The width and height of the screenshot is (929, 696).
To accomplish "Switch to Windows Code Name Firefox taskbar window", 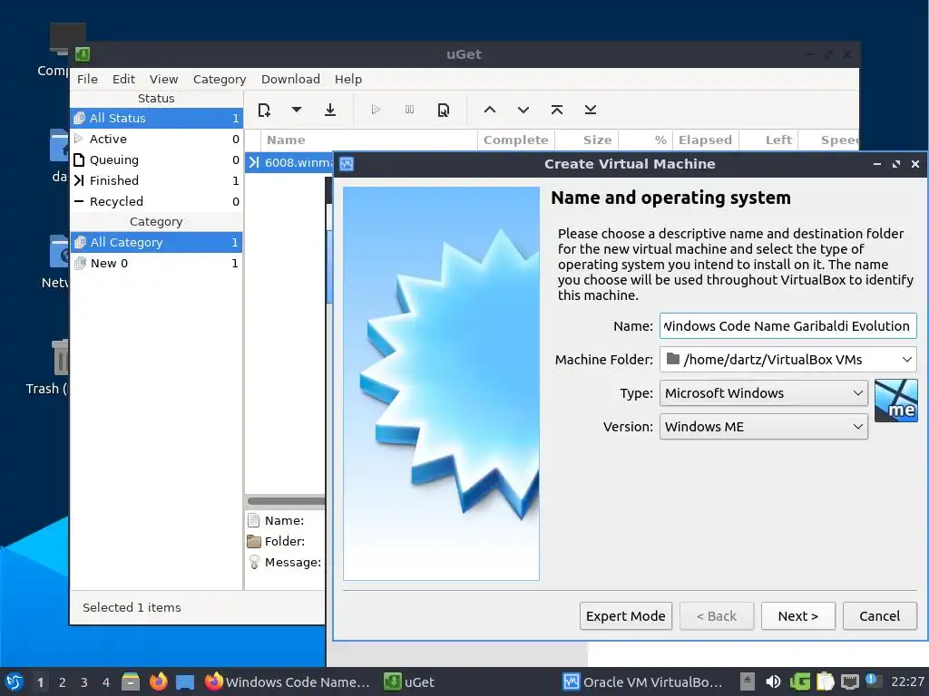I will click(x=287, y=681).
